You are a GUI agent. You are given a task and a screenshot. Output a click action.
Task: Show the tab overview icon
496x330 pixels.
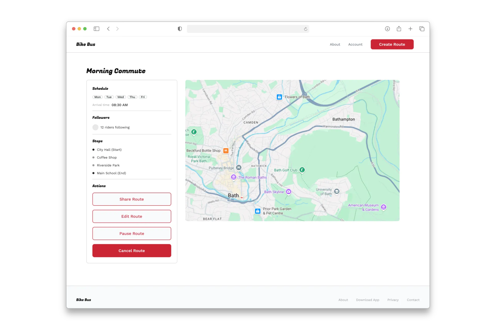pos(422,29)
